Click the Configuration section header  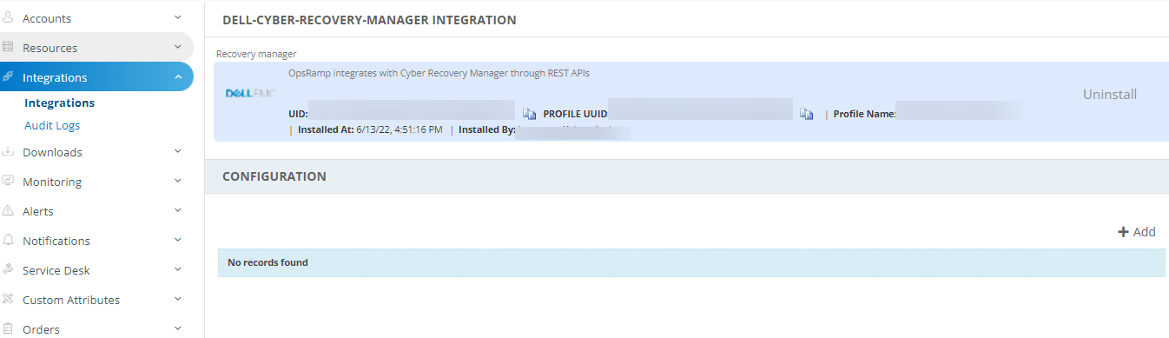point(274,176)
